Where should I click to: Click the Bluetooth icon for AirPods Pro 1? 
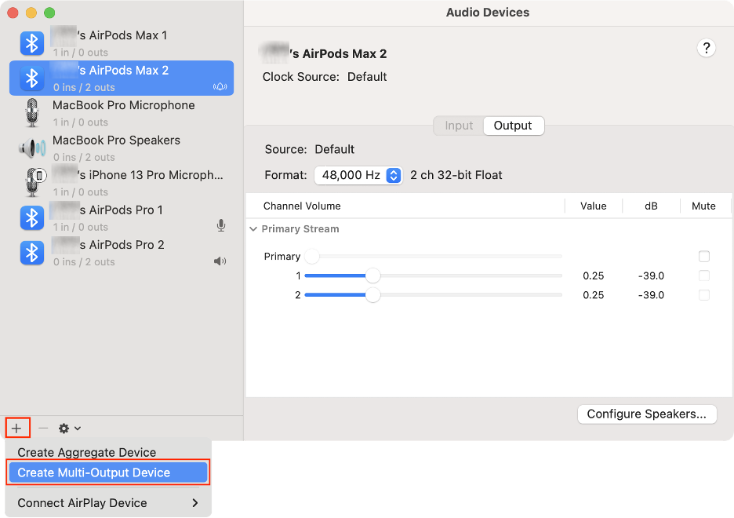[x=32, y=217]
